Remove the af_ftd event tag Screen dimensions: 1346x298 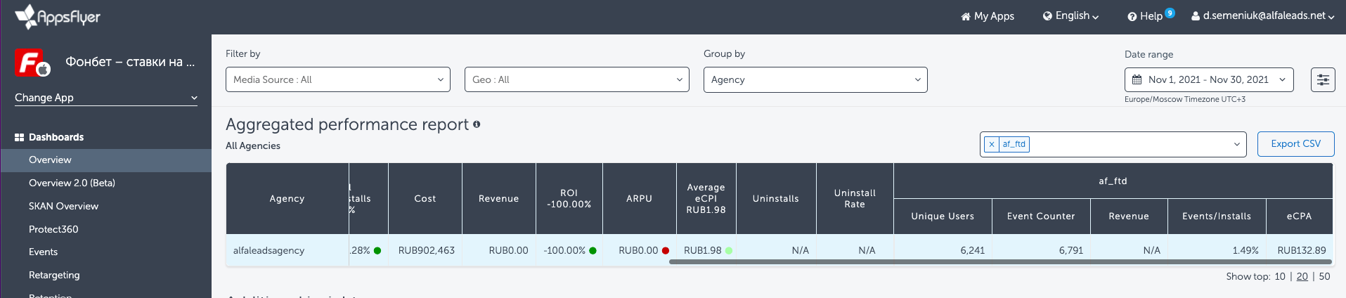[x=992, y=144]
